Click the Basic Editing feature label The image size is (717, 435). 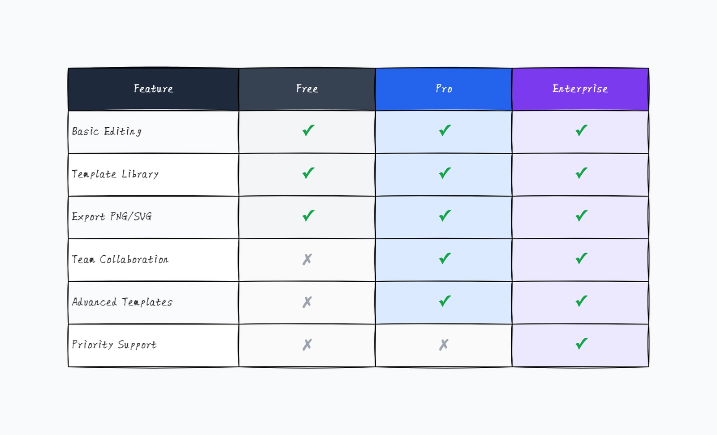coord(107,132)
